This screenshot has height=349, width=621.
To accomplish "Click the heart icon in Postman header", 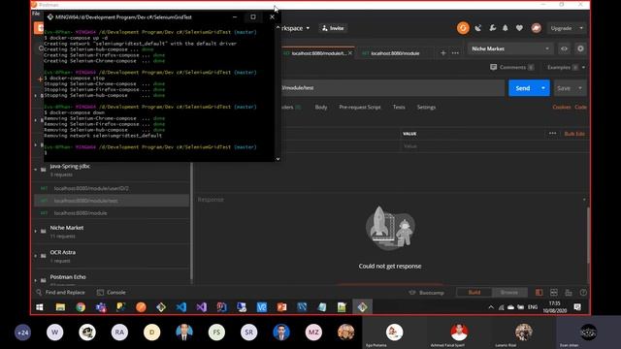I will (x=519, y=28).
